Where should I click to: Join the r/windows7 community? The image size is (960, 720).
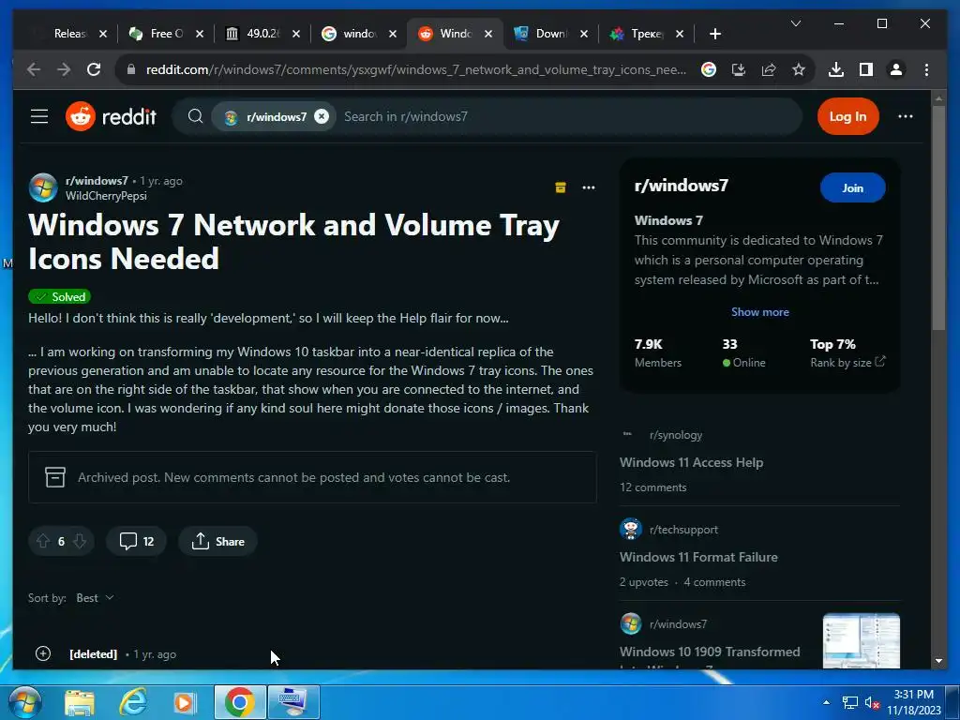[852, 187]
